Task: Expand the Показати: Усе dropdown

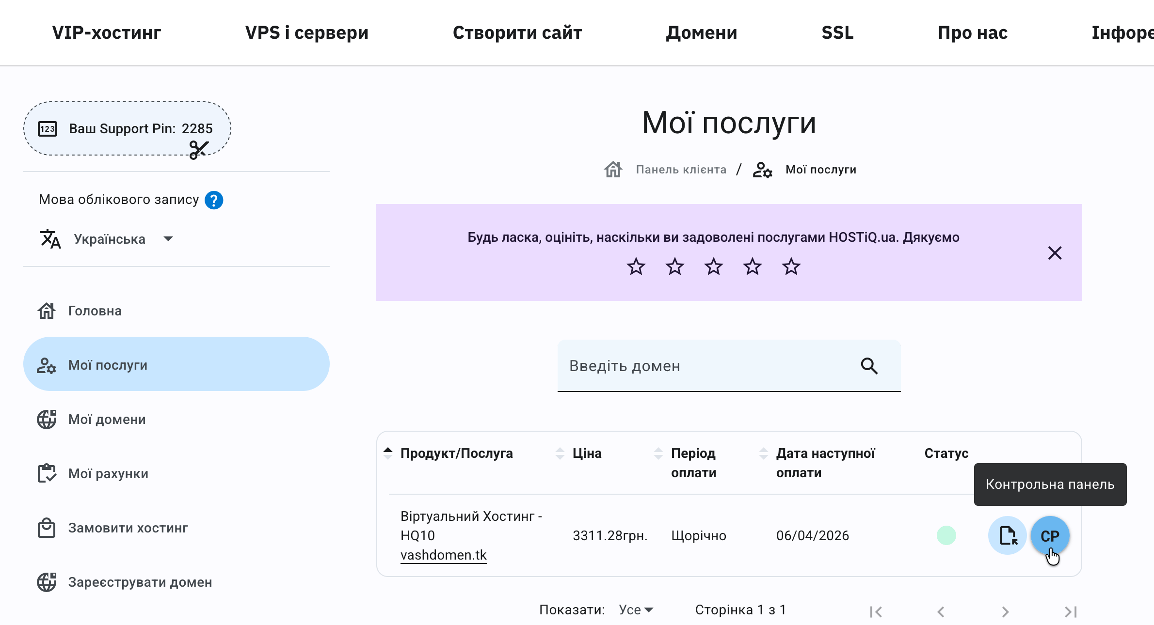Action: (635, 609)
